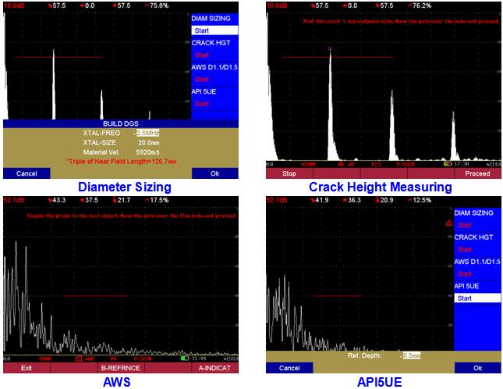Click the 0.0 readout in Diameter Sizing screen
The width and height of the screenshot is (503, 389).
87,5
